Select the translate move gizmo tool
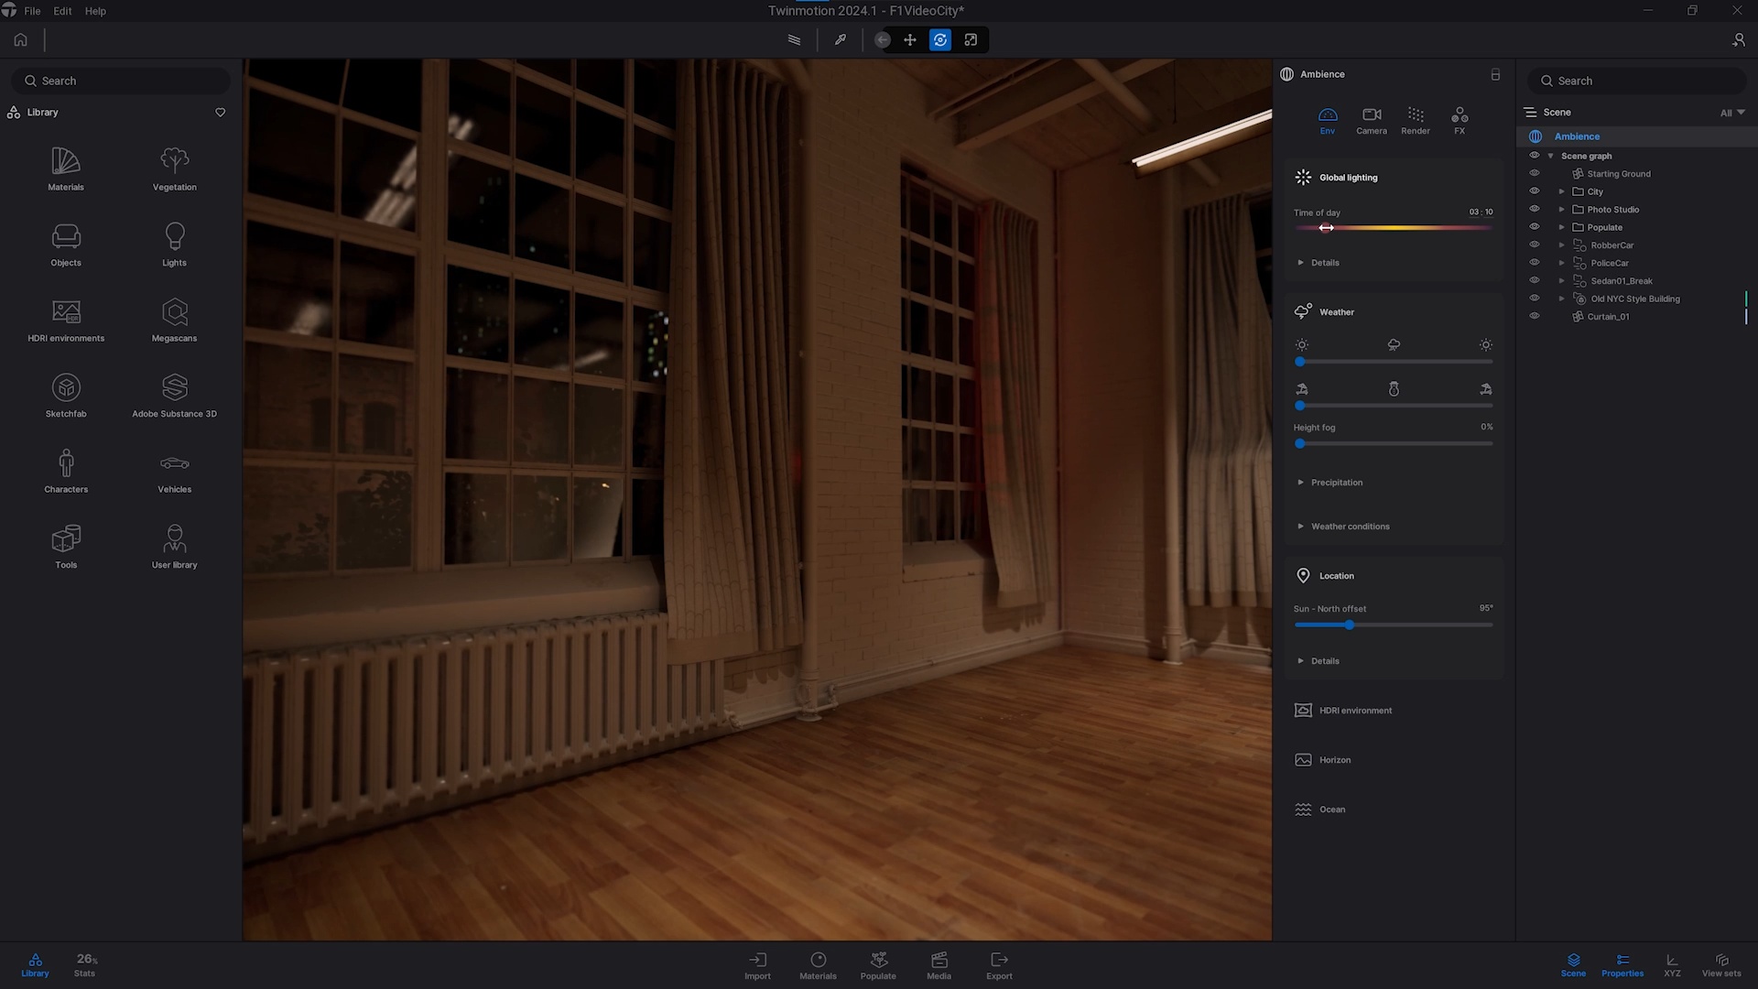The width and height of the screenshot is (1758, 989). [910, 39]
